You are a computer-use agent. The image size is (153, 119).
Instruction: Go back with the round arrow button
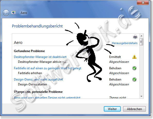(x=6, y=13)
